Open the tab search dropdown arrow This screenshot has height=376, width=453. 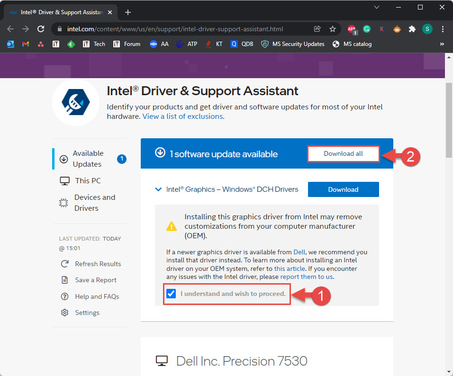point(376,7)
